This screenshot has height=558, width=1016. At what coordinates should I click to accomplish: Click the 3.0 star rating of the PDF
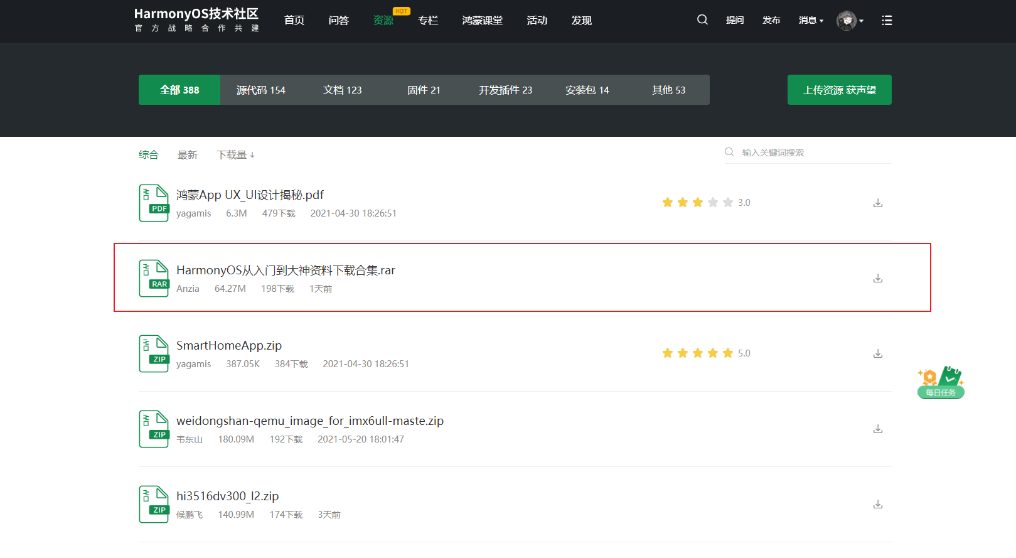[706, 202]
